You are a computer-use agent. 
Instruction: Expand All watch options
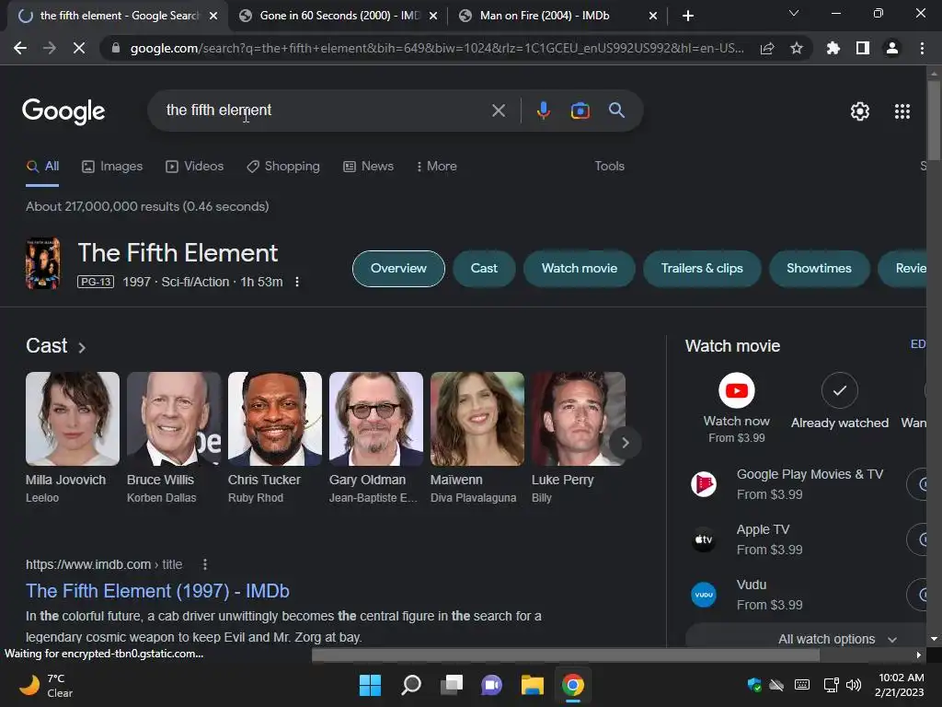[837, 639]
